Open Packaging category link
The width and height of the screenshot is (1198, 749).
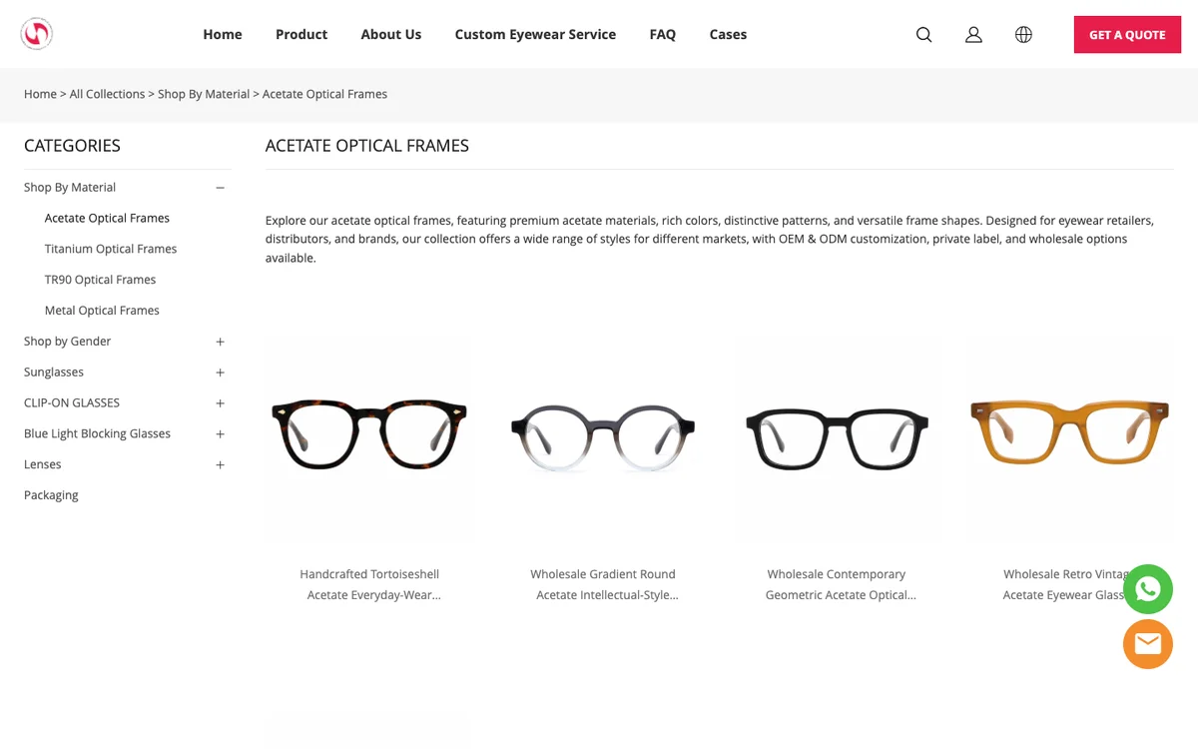point(51,495)
